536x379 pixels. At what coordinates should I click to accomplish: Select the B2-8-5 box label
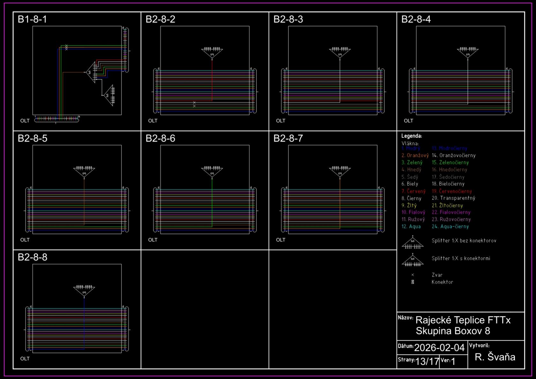[33, 138]
